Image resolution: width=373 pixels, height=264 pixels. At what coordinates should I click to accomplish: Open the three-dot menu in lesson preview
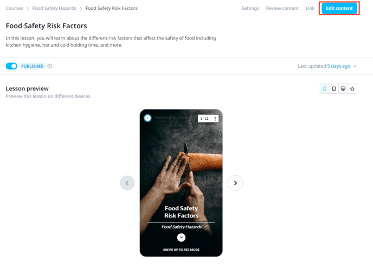pos(215,118)
